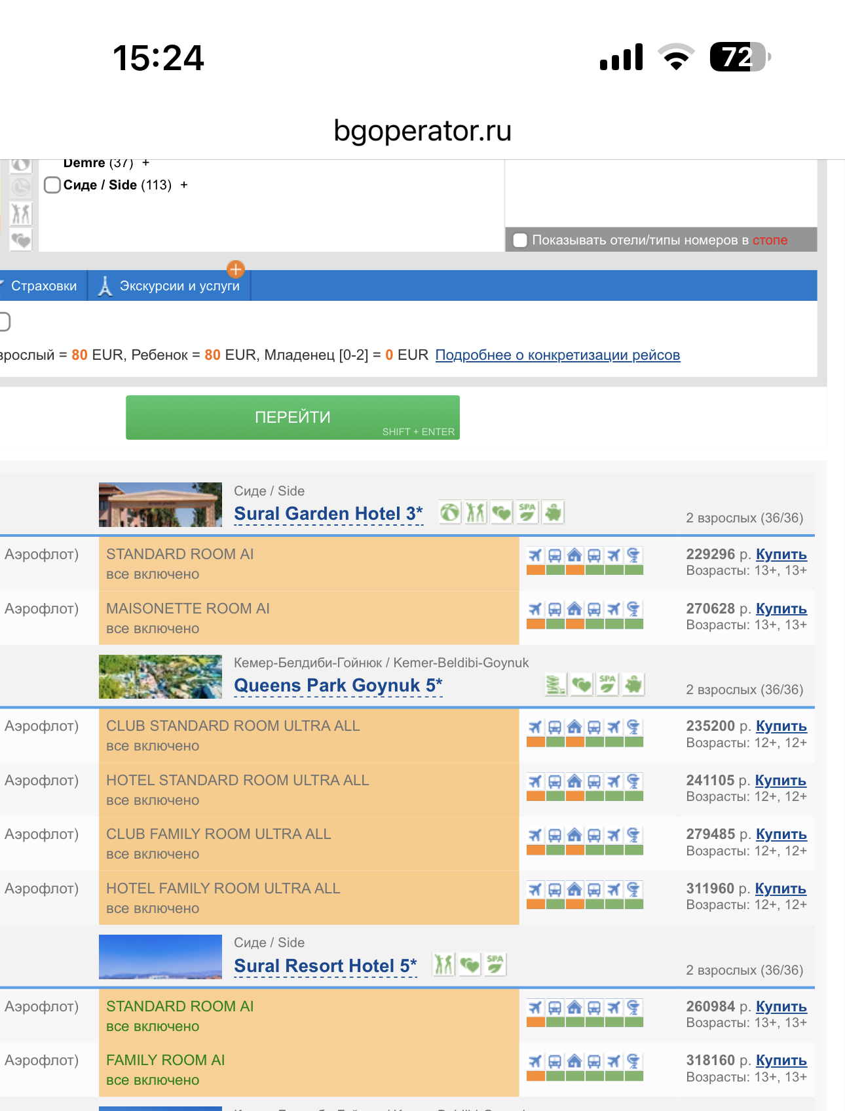
Task: Enable showing hotels and room types in stop
Action: [x=520, y=240]
